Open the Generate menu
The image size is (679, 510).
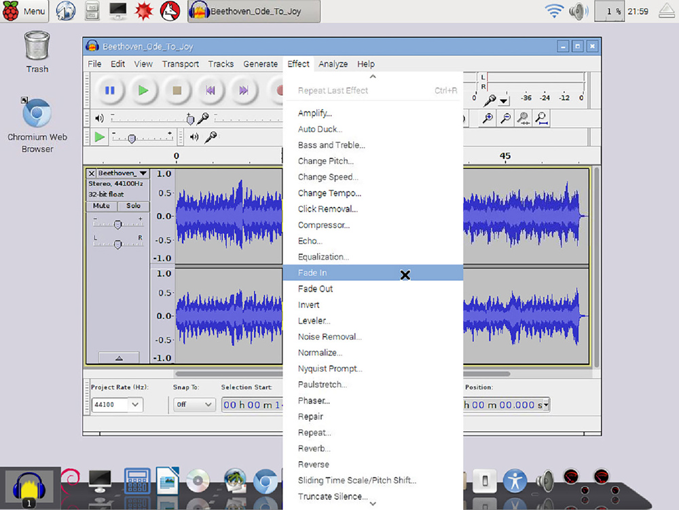click(260, 64)
